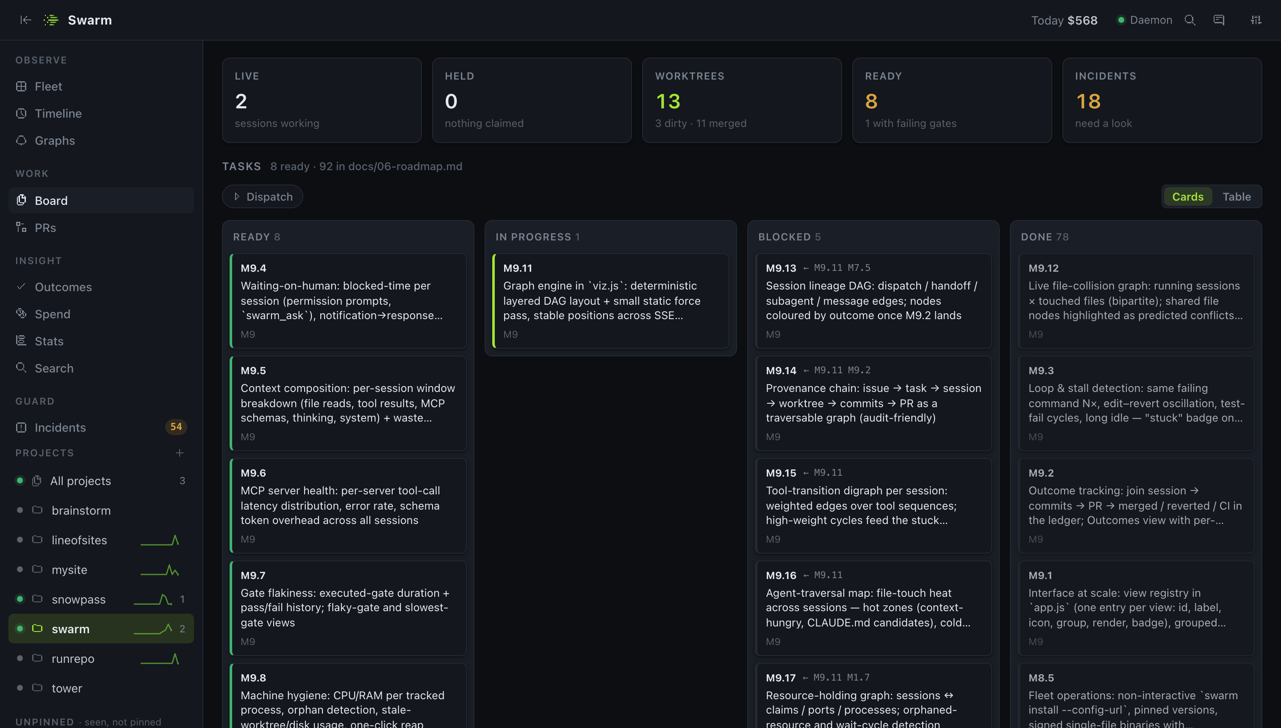
Task: Open the settings sliders icon
Action: point(1256,20)
